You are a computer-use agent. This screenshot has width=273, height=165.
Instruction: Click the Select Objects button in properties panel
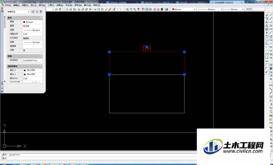coord(37,12)
